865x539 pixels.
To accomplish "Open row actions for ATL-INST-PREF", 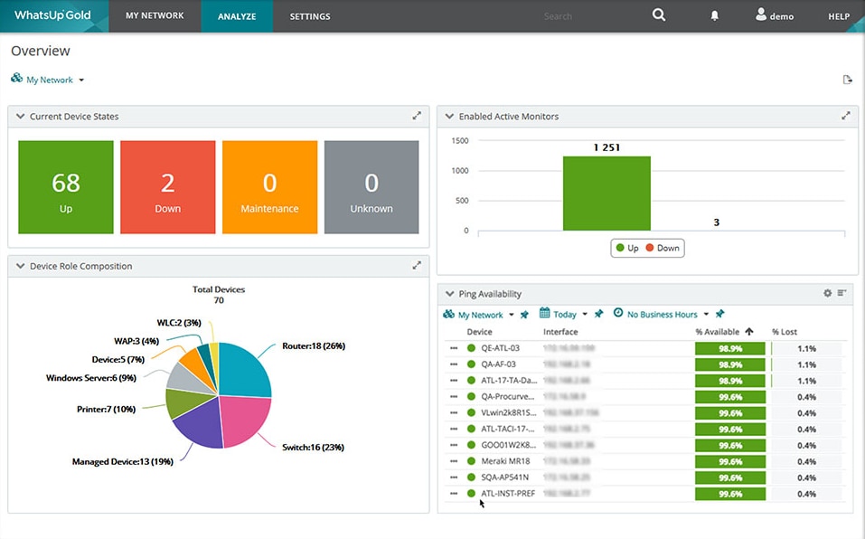I will tap(454, 493).
